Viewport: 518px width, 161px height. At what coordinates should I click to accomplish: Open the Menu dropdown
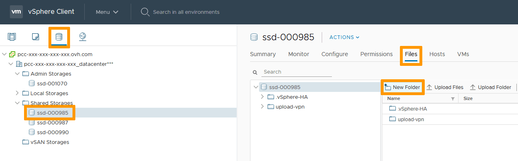tap(107, 12)
